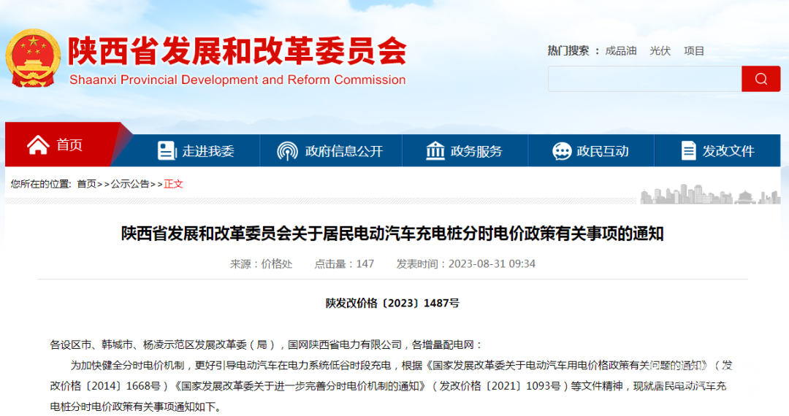
Task: Click the 陕西省发展和改革委员会 site title
Action: [x=237, y=51]
